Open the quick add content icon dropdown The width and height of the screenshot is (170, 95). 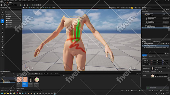click(20, 5)
